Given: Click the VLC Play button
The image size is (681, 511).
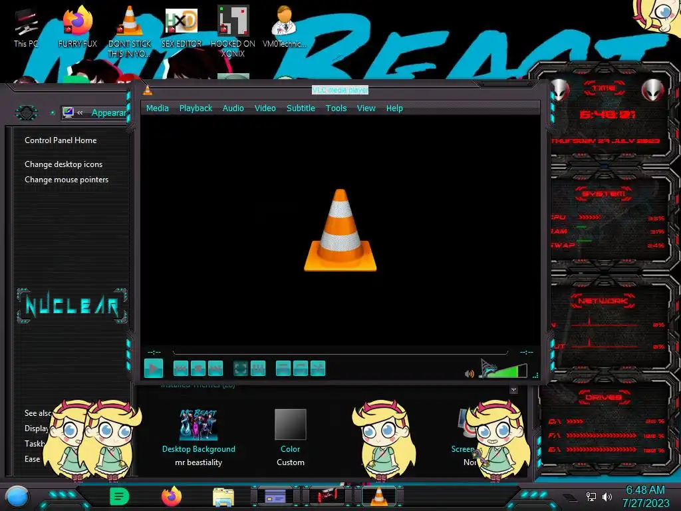Looking at the screenshot, I should pyautogui.click(x=154, y=369).
